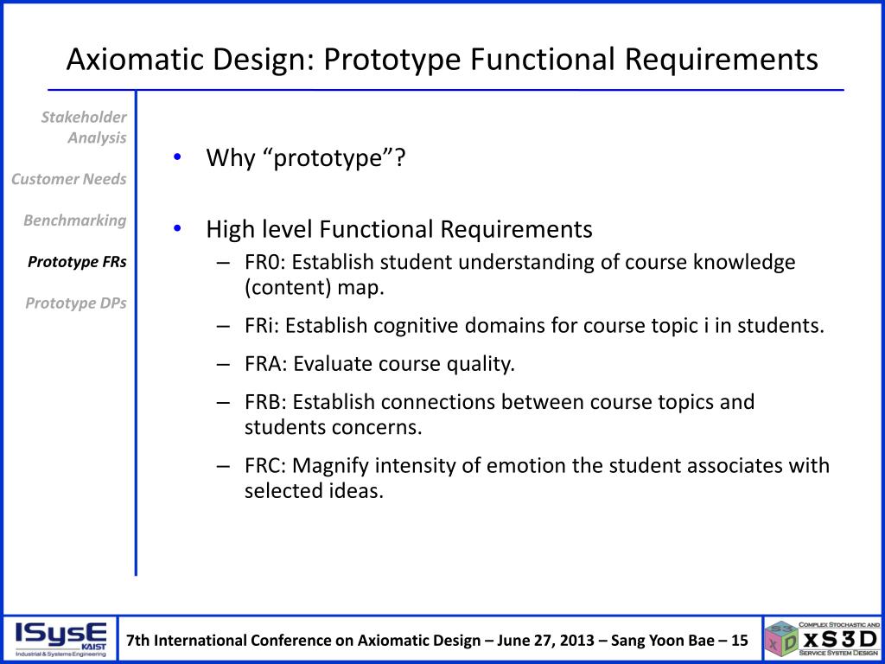Click FRA: Evaluate course quality
Screen dimensions: 885x664
point(380,364)
